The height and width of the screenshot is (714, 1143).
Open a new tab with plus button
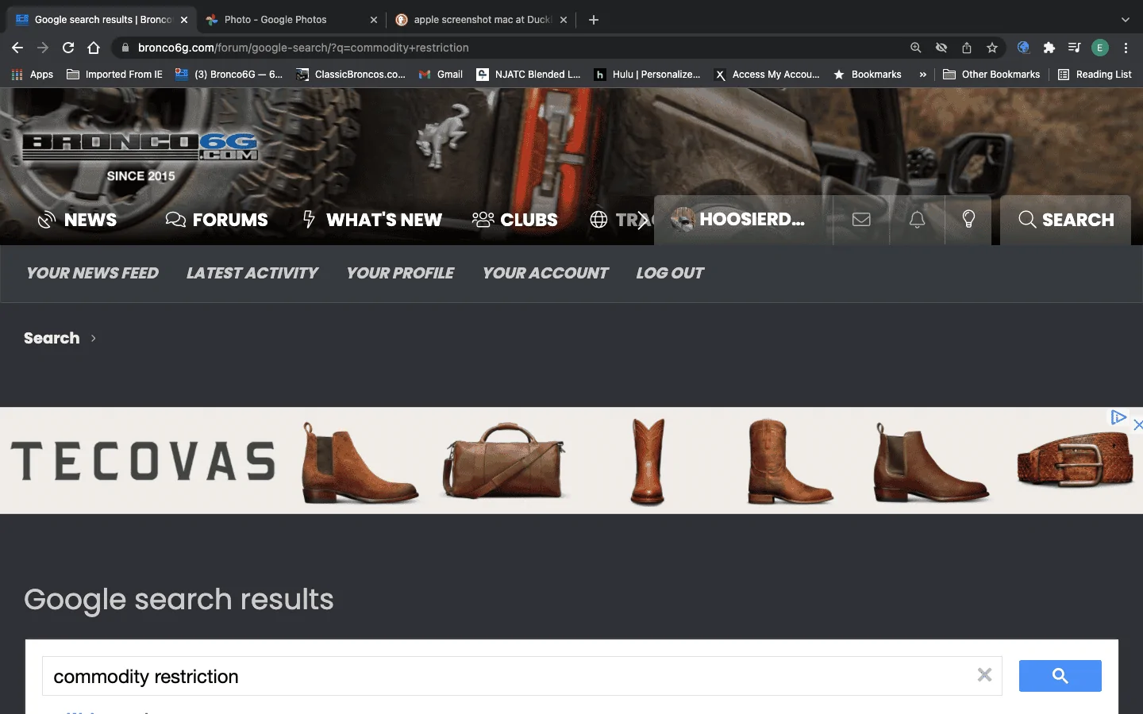[x=594, y=20]
